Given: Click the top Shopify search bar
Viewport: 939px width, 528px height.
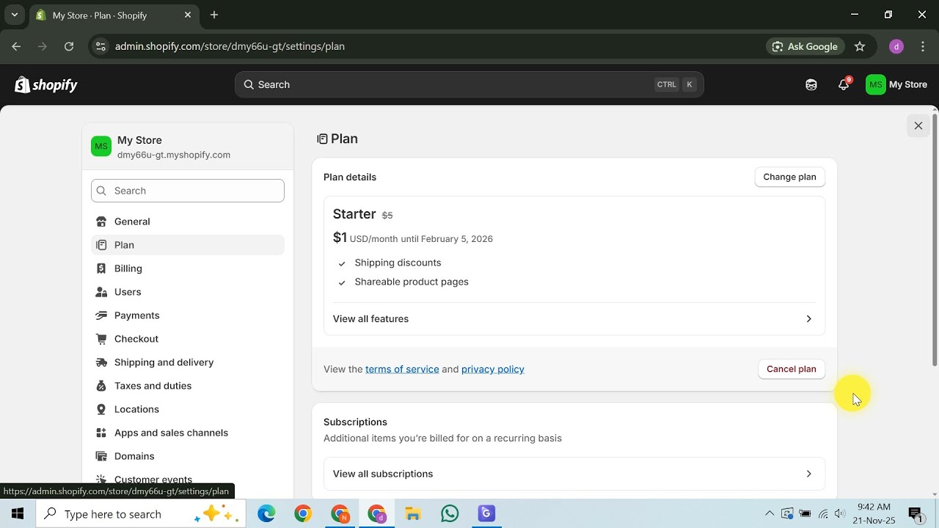Looking at the screenshot, I should point(469,85).
